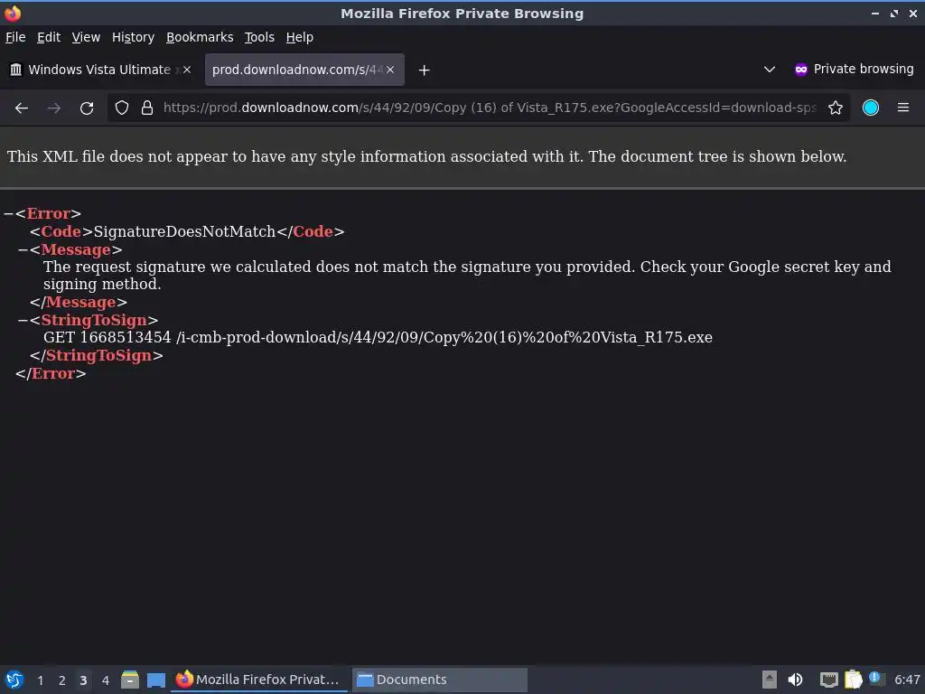Open the Firefox hamburger application menu
The image size is (925, 694).
tap(902, 108)
